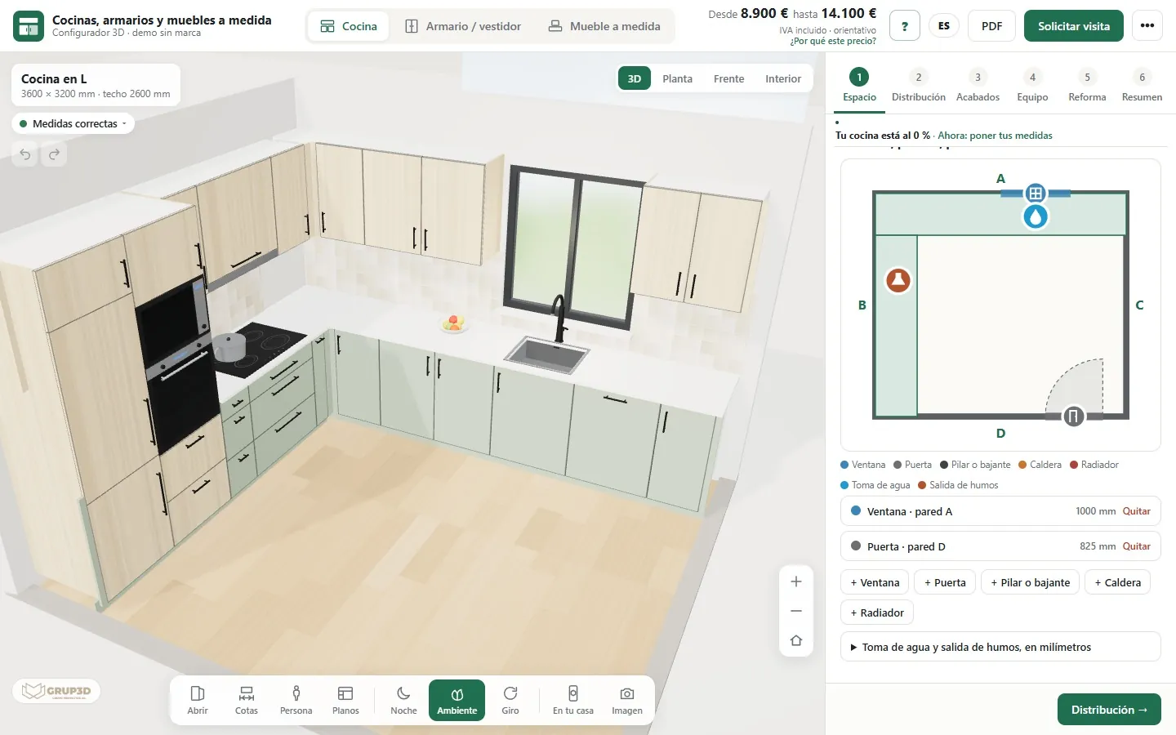
Task: Toggle the Persona figure tool
Action: tap(296, 700)
